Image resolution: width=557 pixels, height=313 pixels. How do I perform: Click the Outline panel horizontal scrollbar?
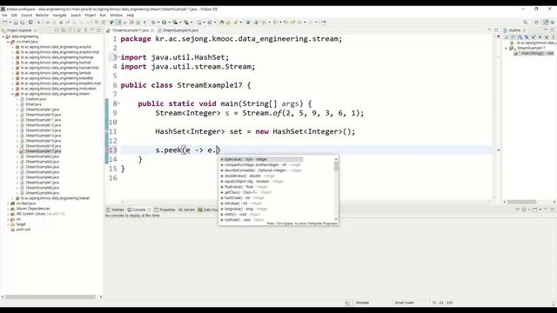pos(521,202)
